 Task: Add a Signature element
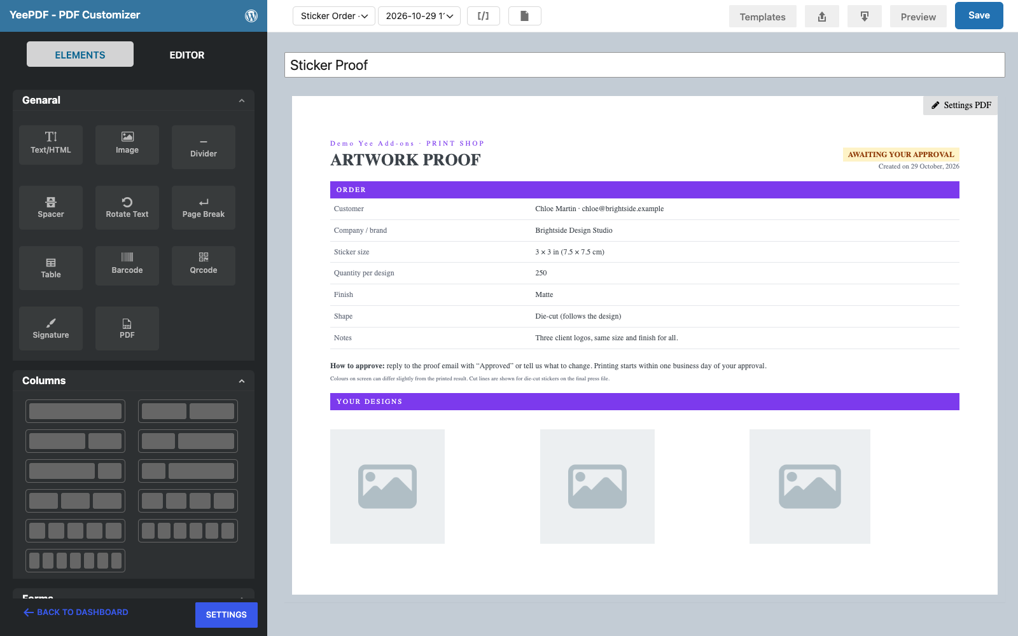(51, 328)
